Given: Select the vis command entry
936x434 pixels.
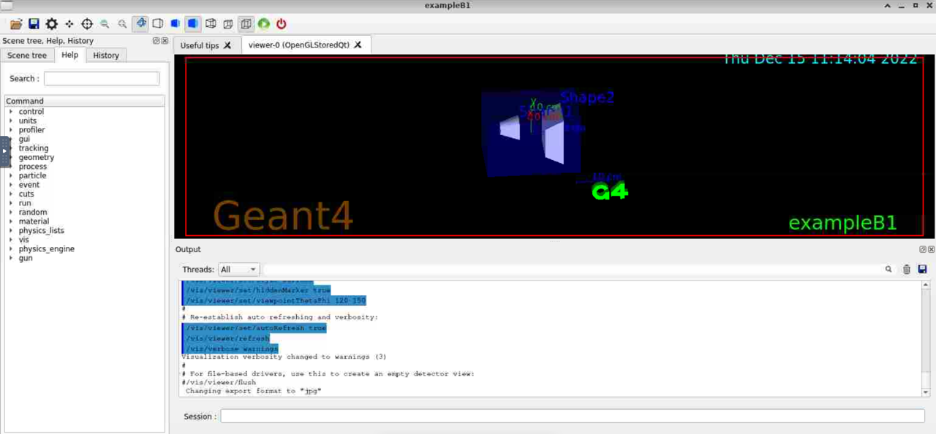Looking at the screenshot, I should click(x=24, y=240).
